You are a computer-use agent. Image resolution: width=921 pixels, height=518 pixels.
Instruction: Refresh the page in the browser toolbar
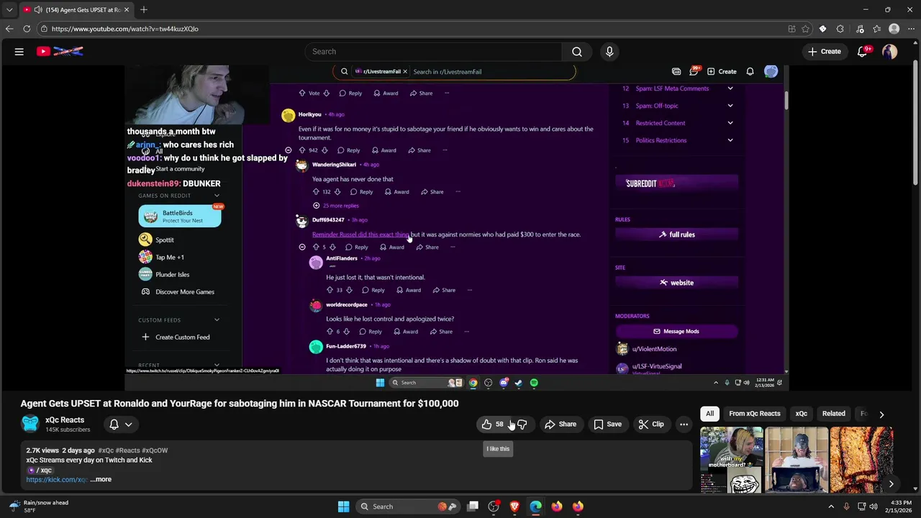27,29
